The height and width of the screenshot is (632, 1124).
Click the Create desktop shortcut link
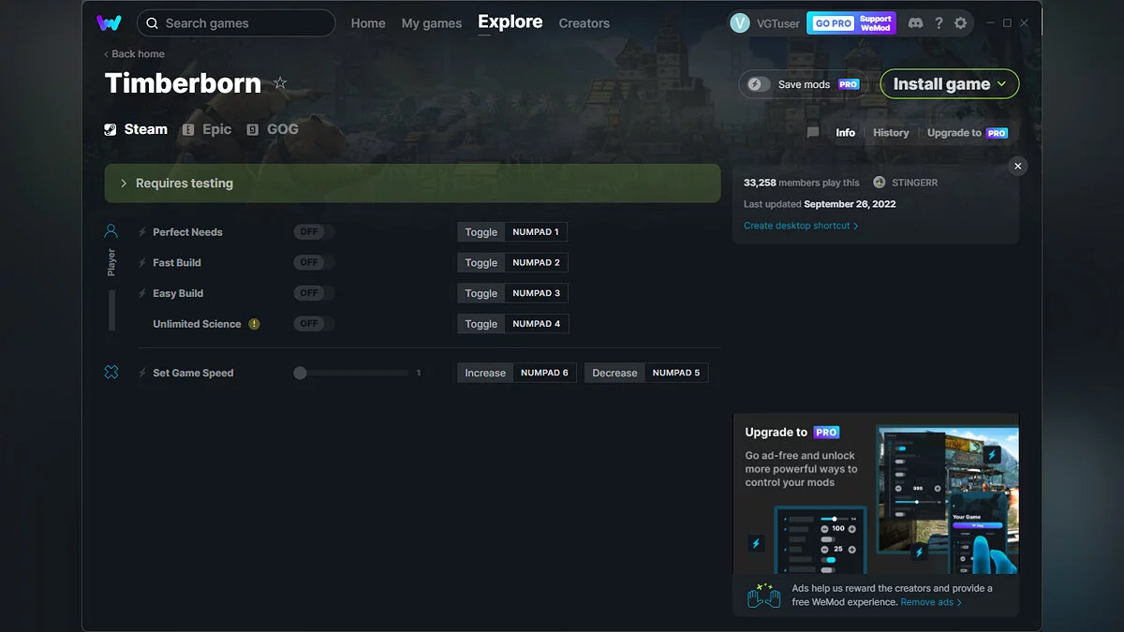point(800,226)
